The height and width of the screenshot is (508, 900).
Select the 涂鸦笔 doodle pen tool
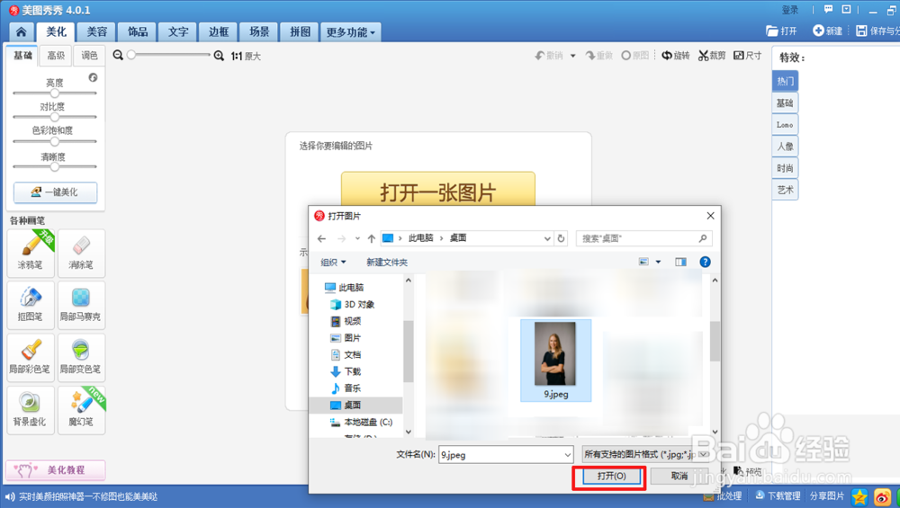click(31, 253)
